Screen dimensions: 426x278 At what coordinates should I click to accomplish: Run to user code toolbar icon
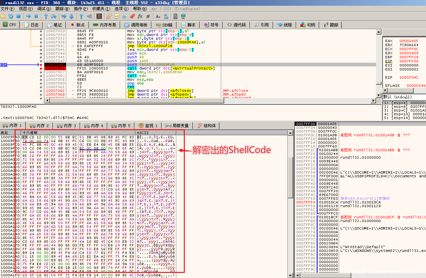pos(89,16)
